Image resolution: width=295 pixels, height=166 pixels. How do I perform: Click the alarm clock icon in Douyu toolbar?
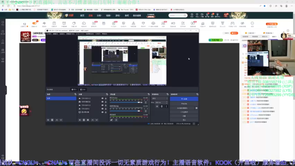click(64, 23)
